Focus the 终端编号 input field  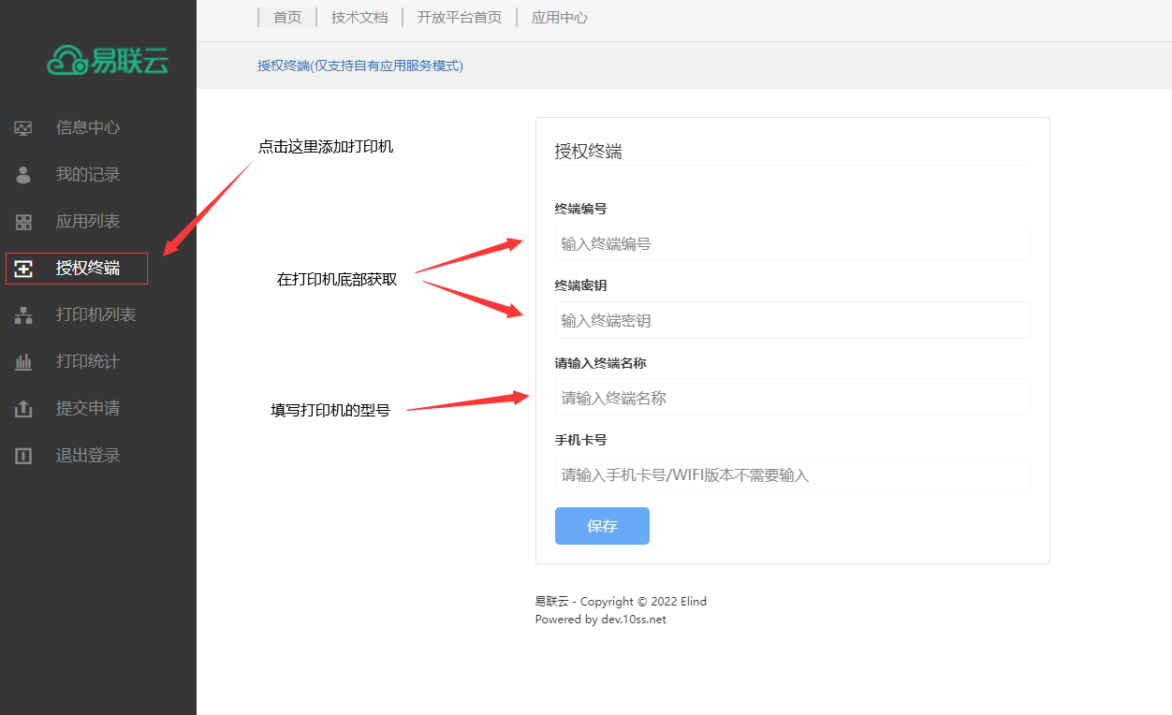click(792, 243)
